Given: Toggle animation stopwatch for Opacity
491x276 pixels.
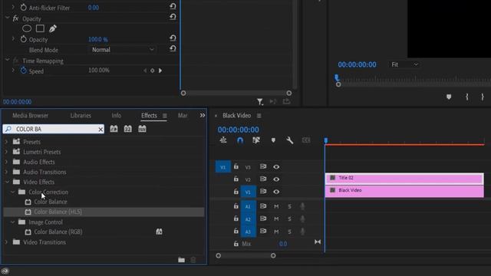Looking at the screenshot, I should 24,39.
